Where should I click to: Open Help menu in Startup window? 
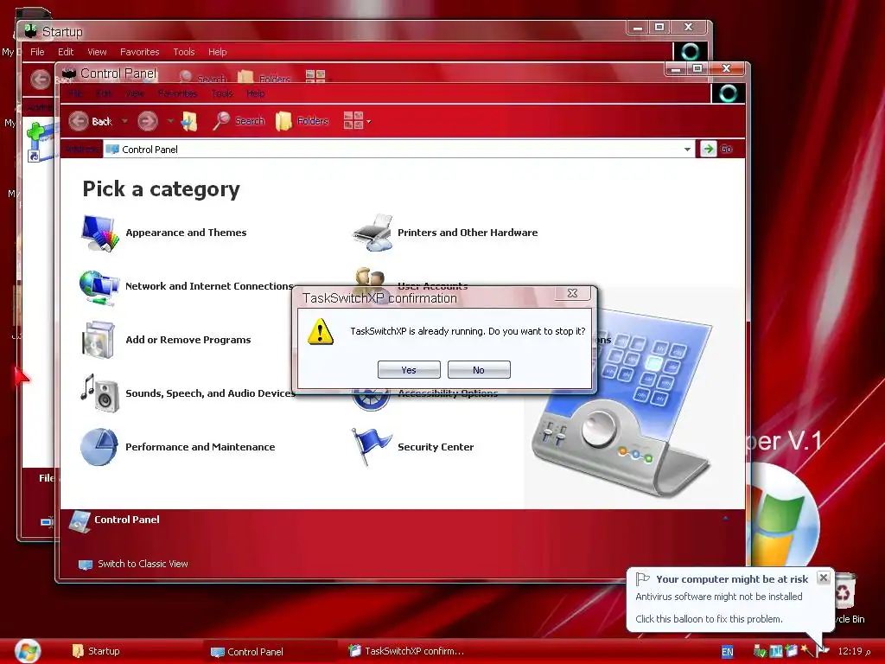click(217, 52)
